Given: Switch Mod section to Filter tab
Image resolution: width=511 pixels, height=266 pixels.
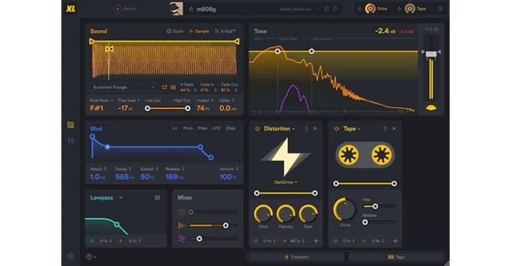Looking at the screenshot, I should click(202, 128).
